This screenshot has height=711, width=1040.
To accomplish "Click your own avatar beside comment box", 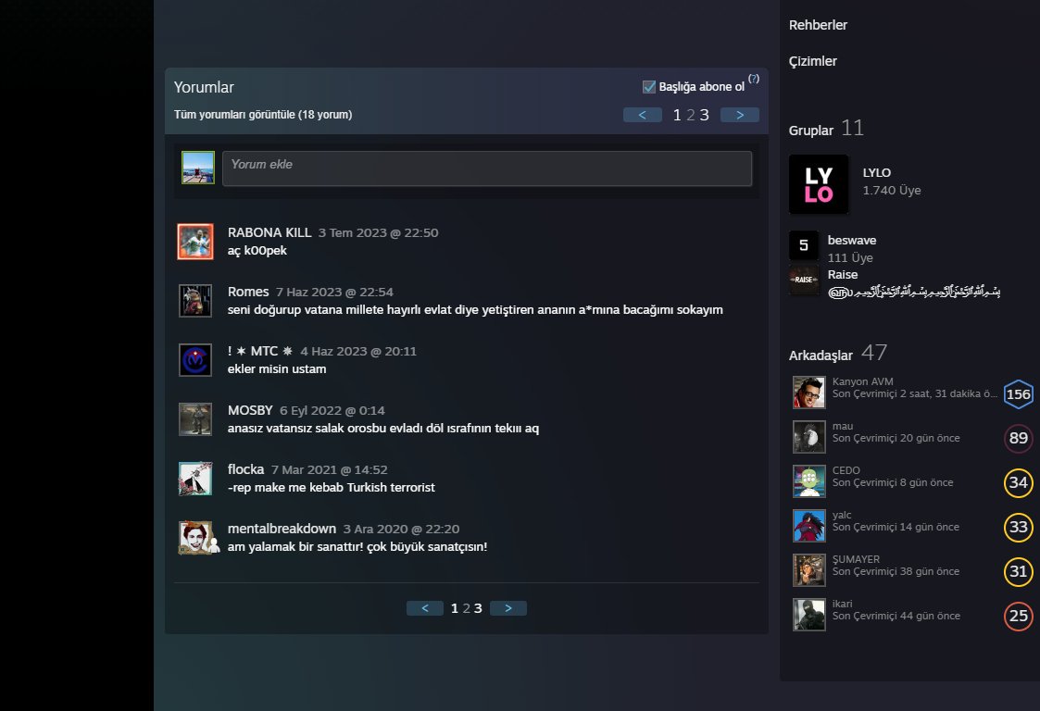I will point(198,168).
